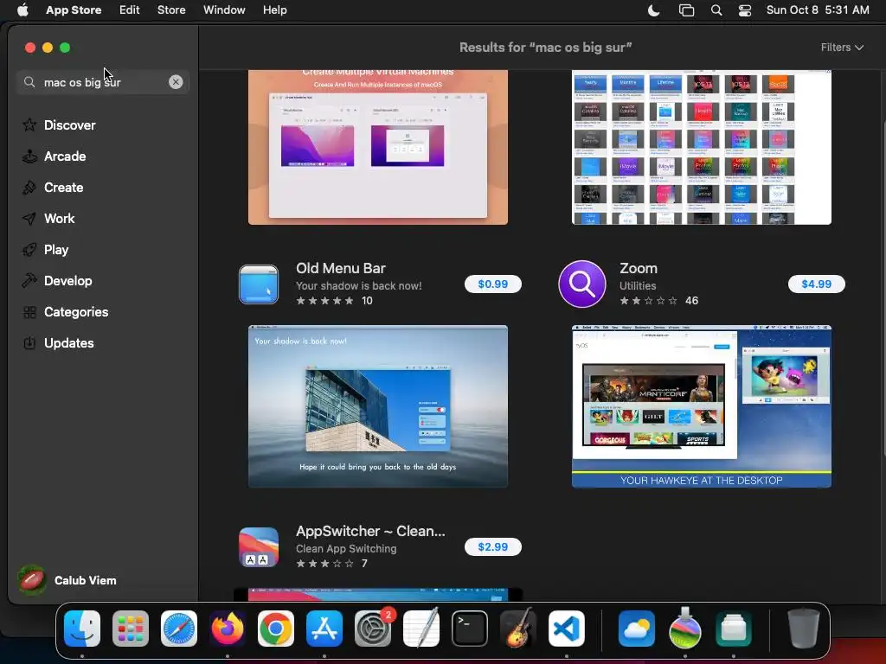
Task: Click the Create paintbrush icon
Action: [x=29, y=187]
